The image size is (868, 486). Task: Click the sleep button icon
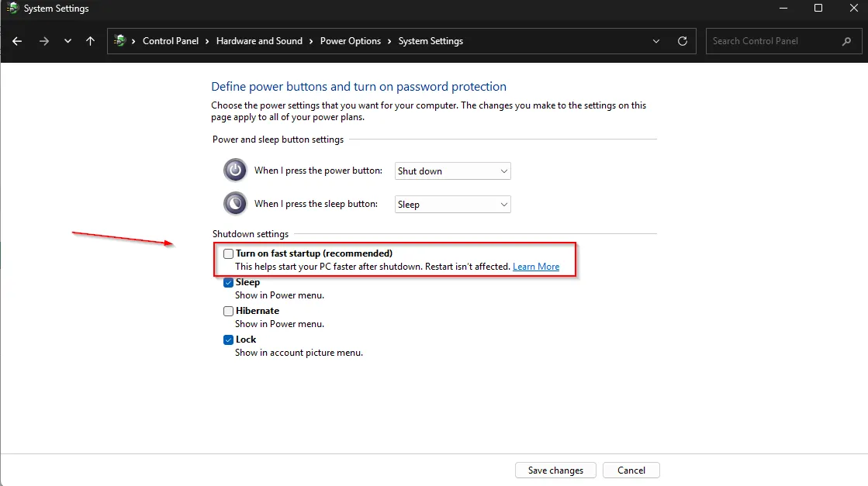click(234, 203)
